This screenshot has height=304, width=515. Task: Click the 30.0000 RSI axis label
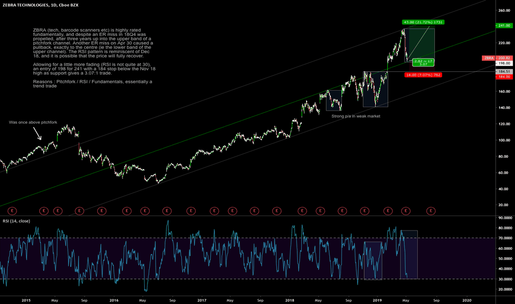(505, 279)
